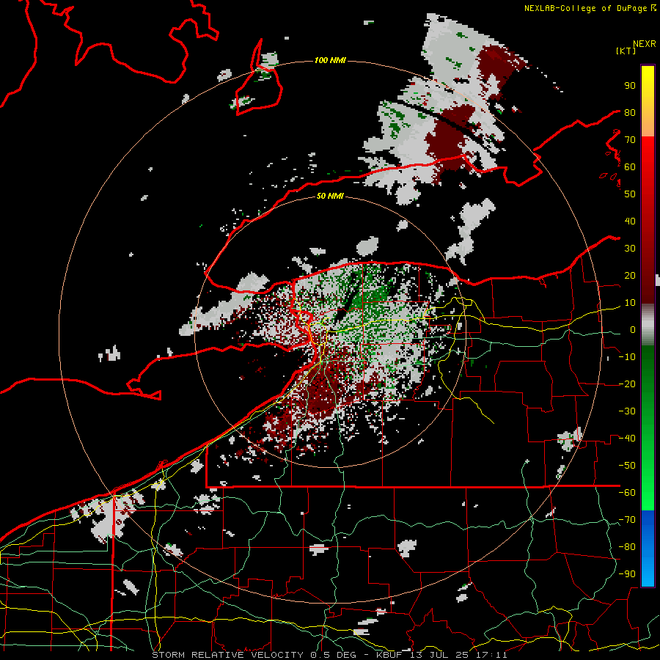This screenshot has height=660, width=660.
Task: Click the 50 NMI range ring label
Action: pos(330,196)
